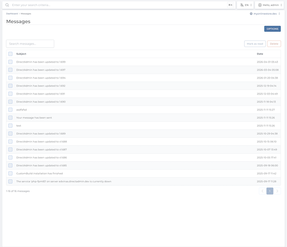Check the message 'updated to v1.686'
The width and height of the screenshot is (287, 247).
pos(10,157)
